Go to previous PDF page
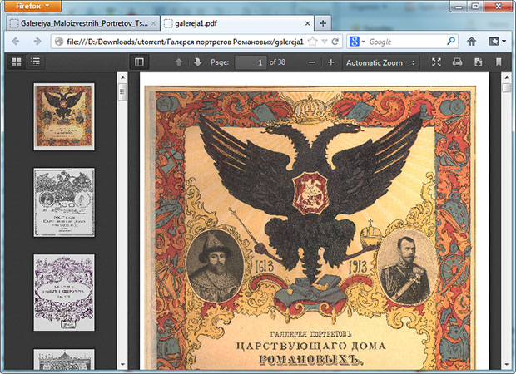The image size is (516, 374). pyautogui.click(x=179, y=62)
